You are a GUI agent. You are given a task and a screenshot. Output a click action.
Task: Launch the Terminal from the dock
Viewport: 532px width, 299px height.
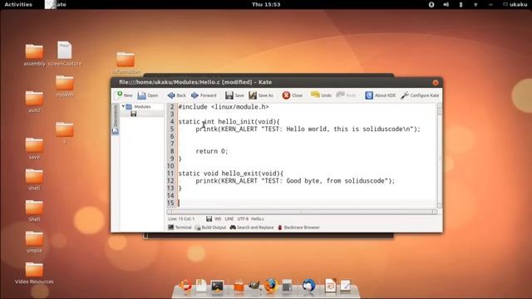point(217,286)
